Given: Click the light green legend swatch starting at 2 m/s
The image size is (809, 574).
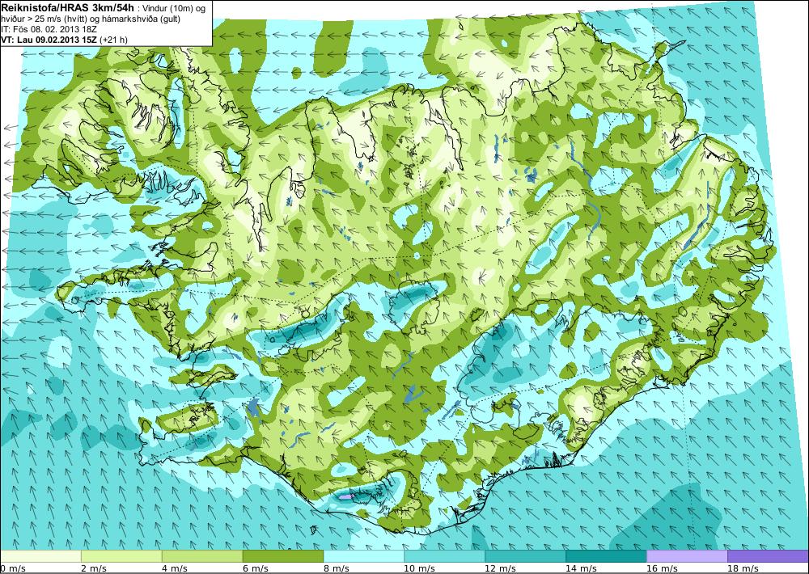Looking at the screenshot, I should click(121, 556).
